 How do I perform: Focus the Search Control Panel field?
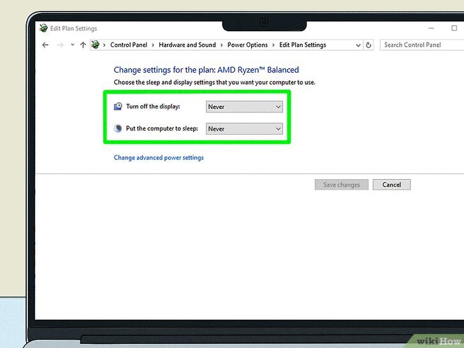[422, 45]
